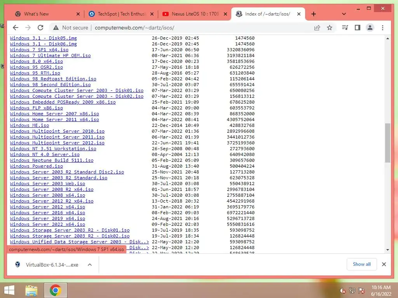Reload the current page
This screenshot has width=398, height=298.
coord(40,28)
